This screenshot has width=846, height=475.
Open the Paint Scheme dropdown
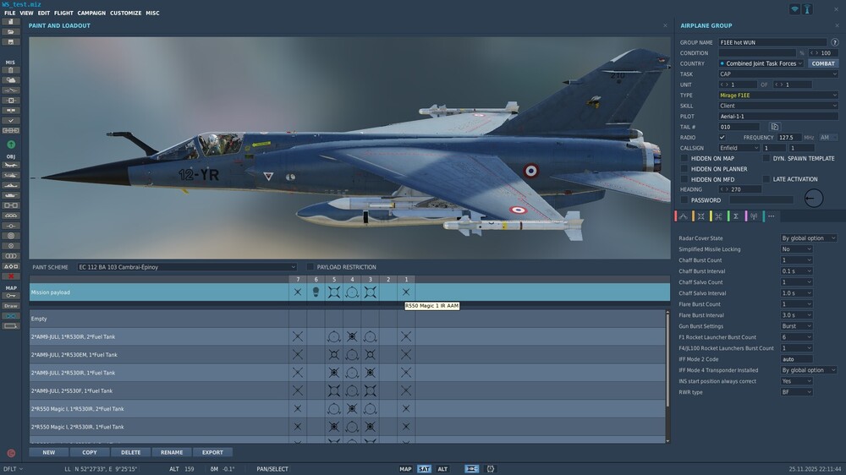click(x=187, y=267)
